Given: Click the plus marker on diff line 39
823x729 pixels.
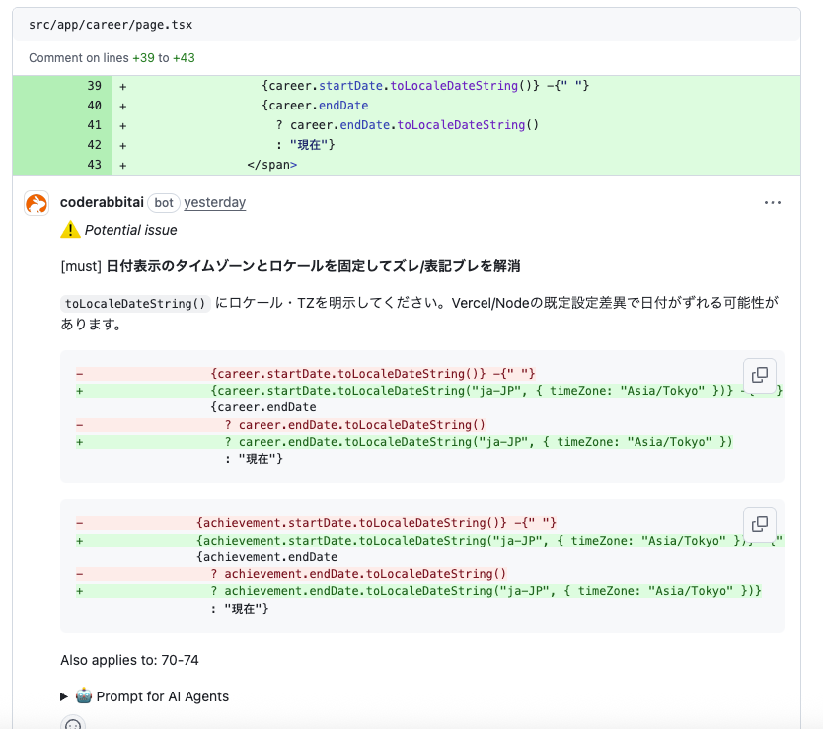Looking at the screenshot, I should coord(123,86).
